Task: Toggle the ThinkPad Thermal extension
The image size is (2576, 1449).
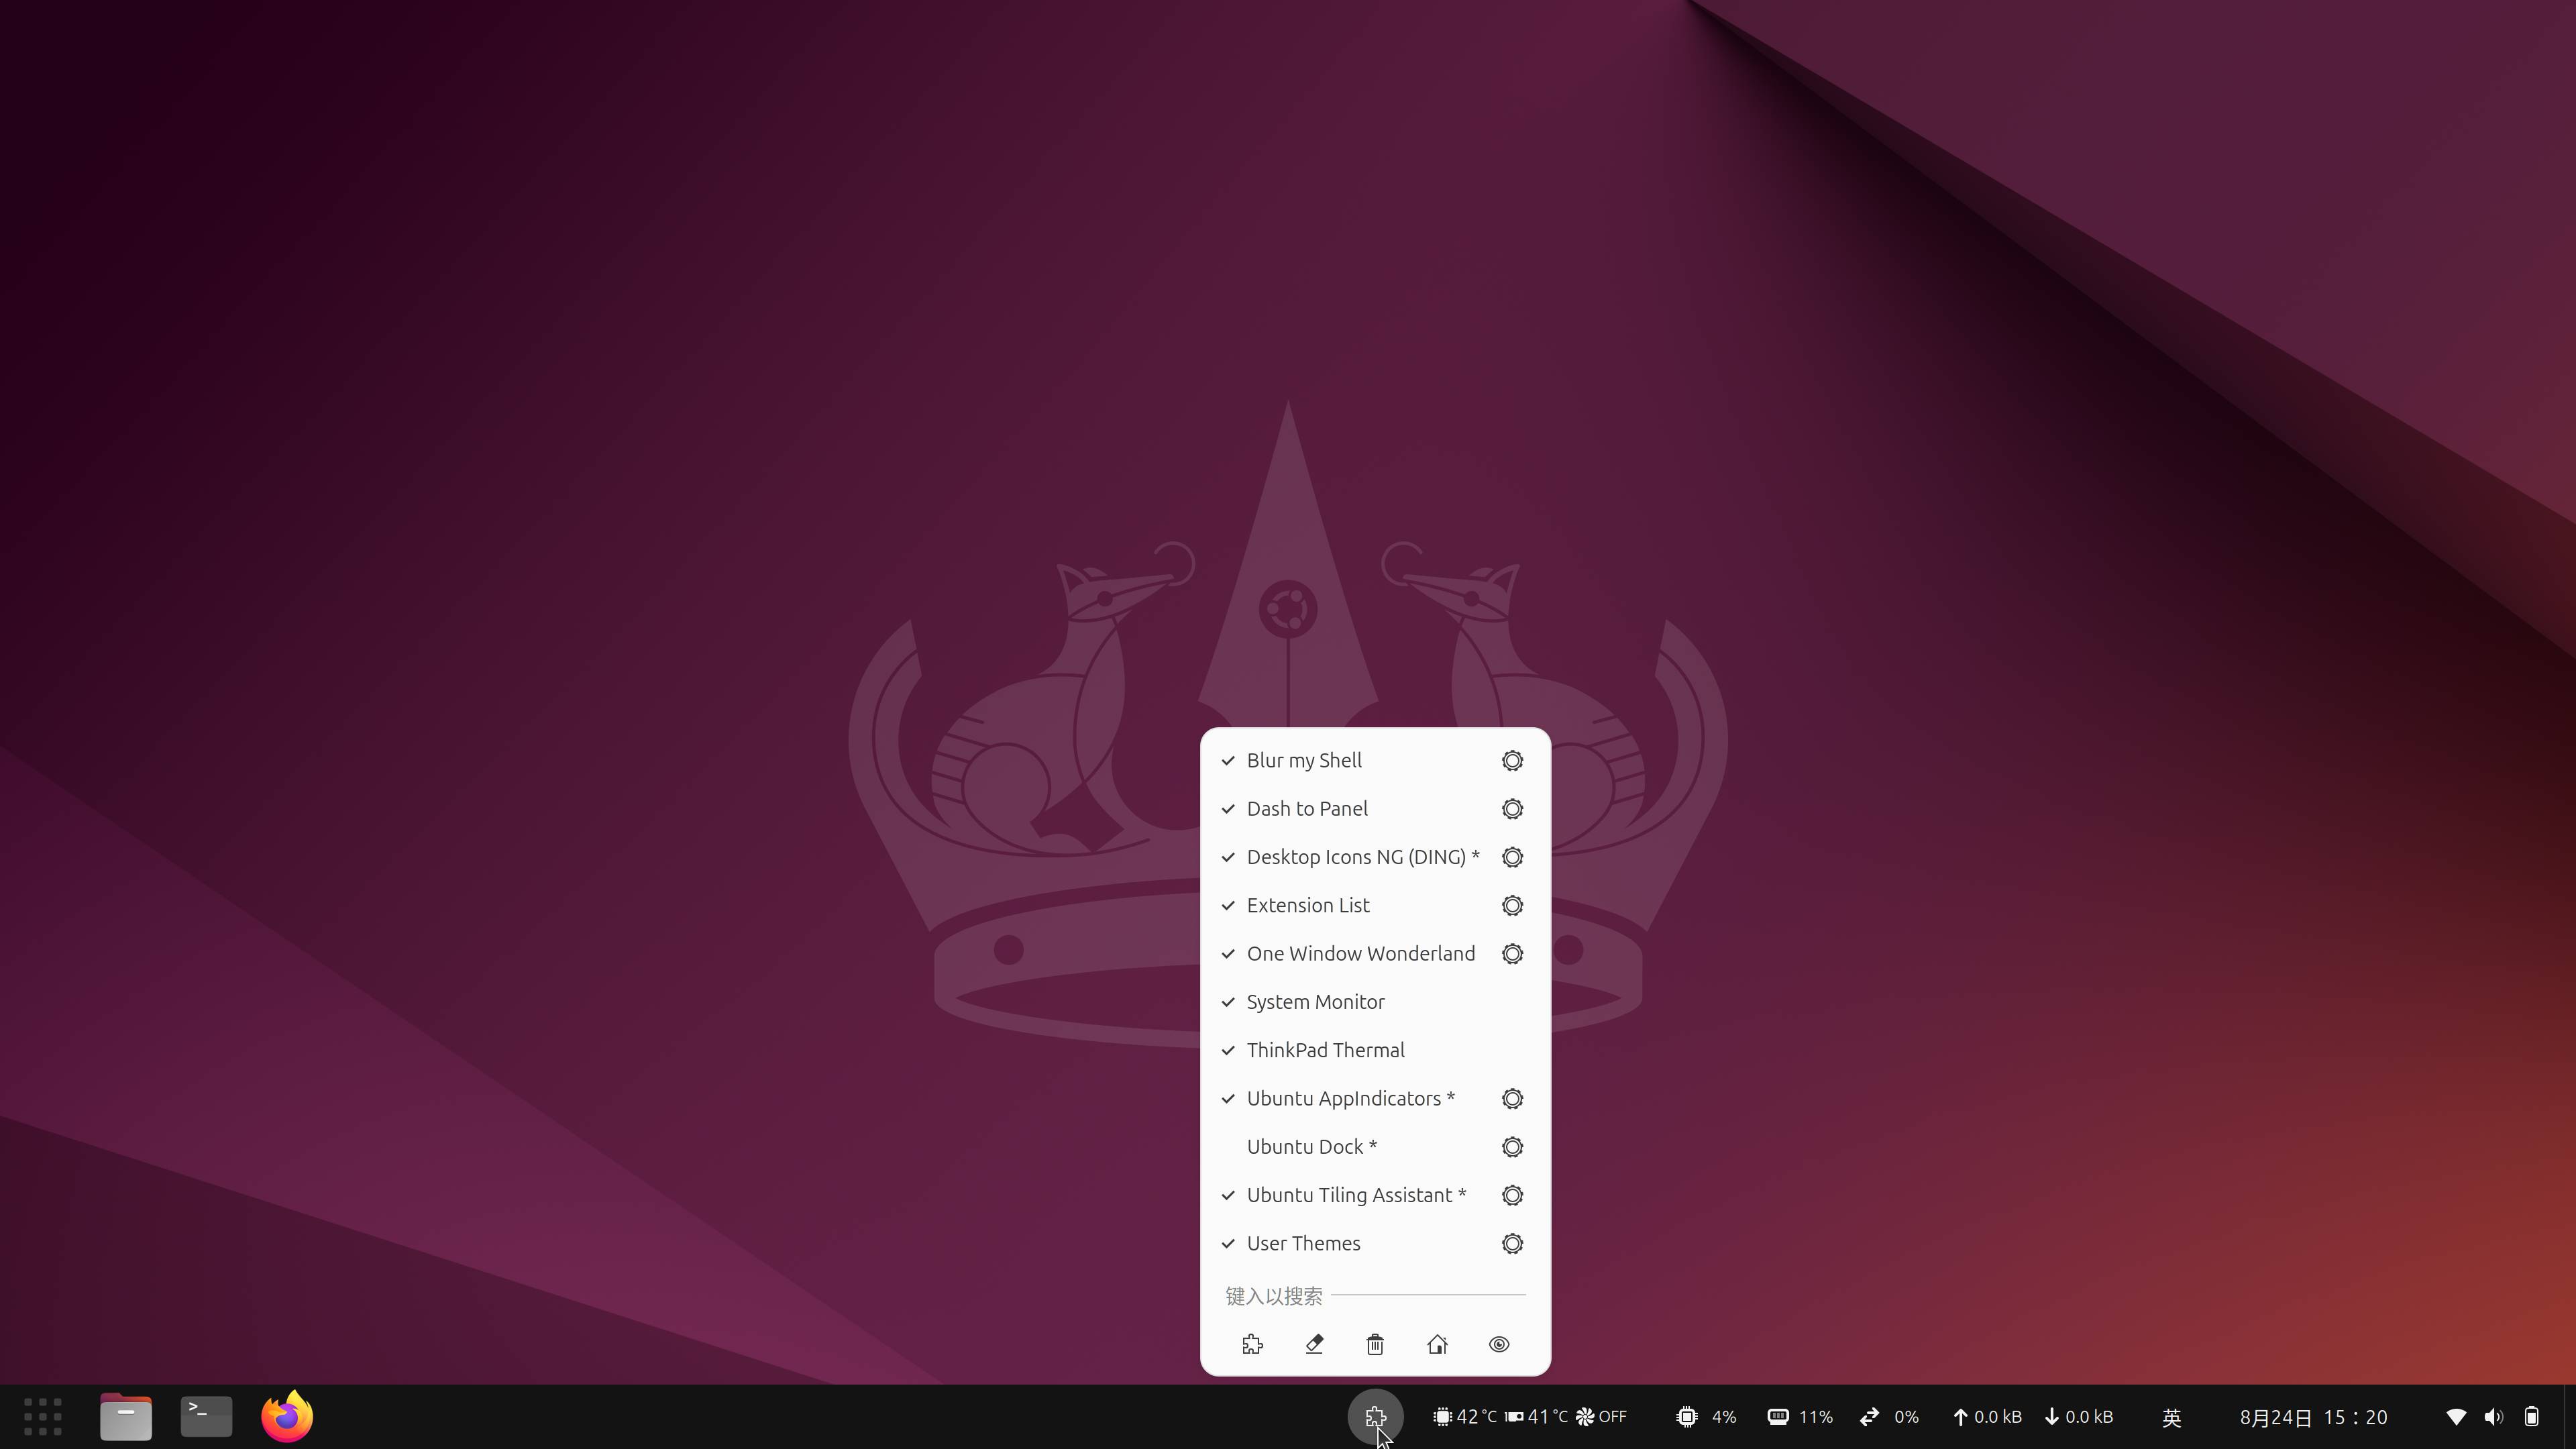Action: 1375,1050
